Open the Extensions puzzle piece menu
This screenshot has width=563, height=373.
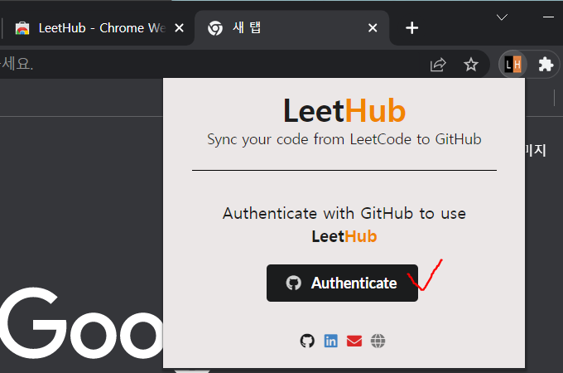(546, 65)
